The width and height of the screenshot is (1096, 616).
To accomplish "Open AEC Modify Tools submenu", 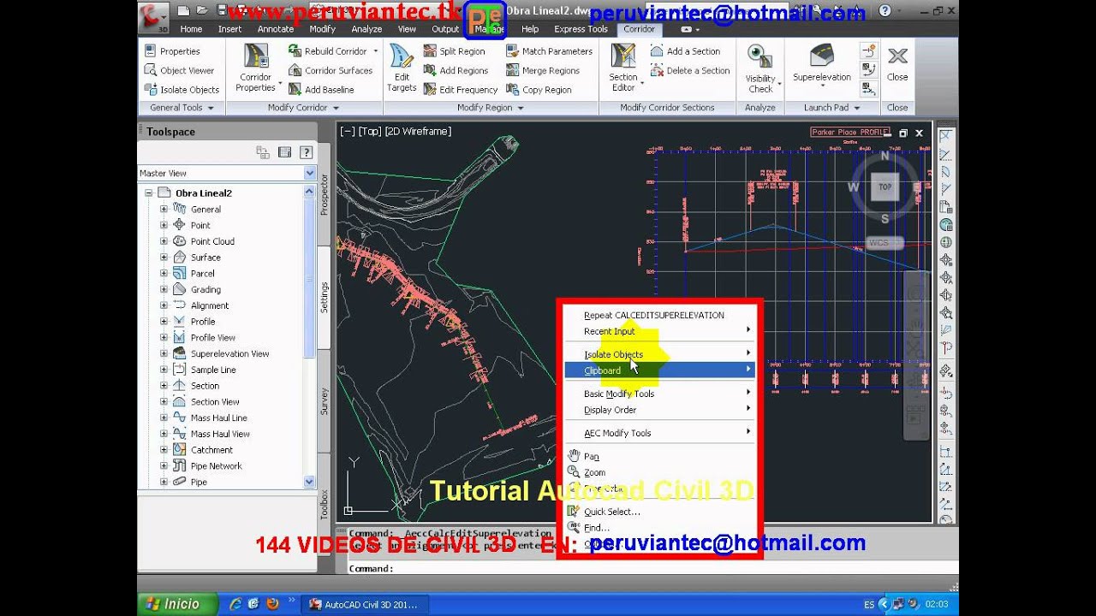I will click(x=659, y=433).
